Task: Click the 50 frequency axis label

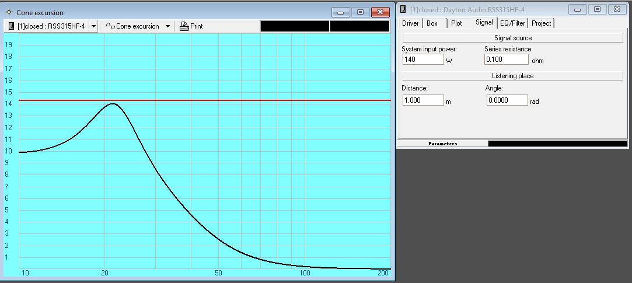Action: pos(218,273)
